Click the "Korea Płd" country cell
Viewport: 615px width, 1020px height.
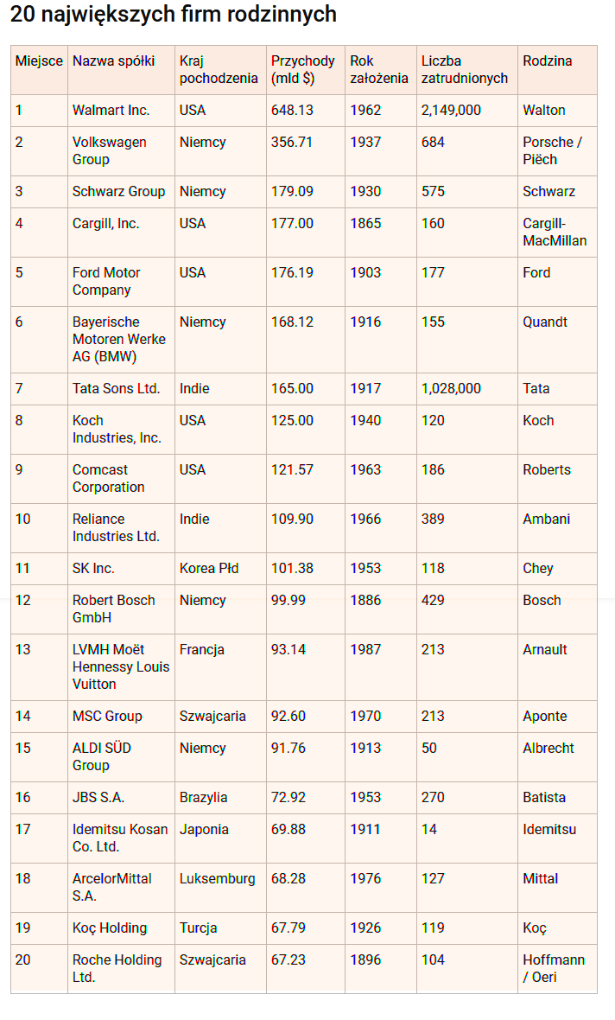(x=209, y=569)
